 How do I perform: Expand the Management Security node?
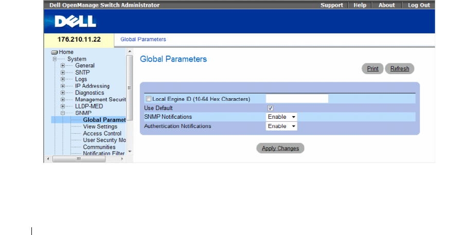click(x=63, y=99)
